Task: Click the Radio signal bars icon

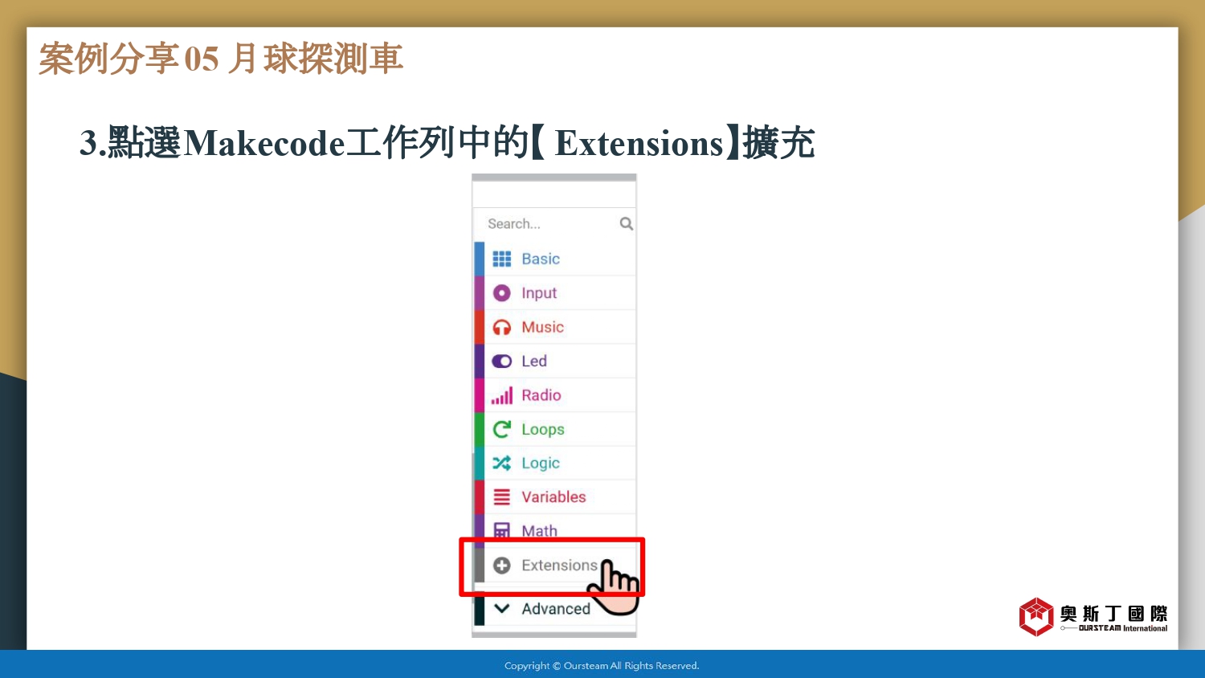Action: (502, 395)
